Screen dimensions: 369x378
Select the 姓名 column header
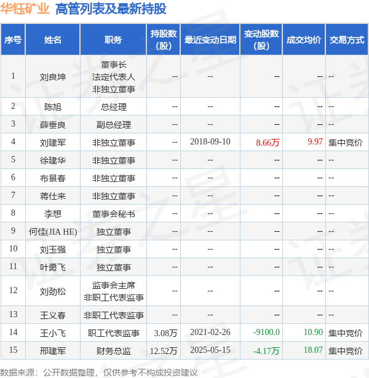click(x=52, y=39)
